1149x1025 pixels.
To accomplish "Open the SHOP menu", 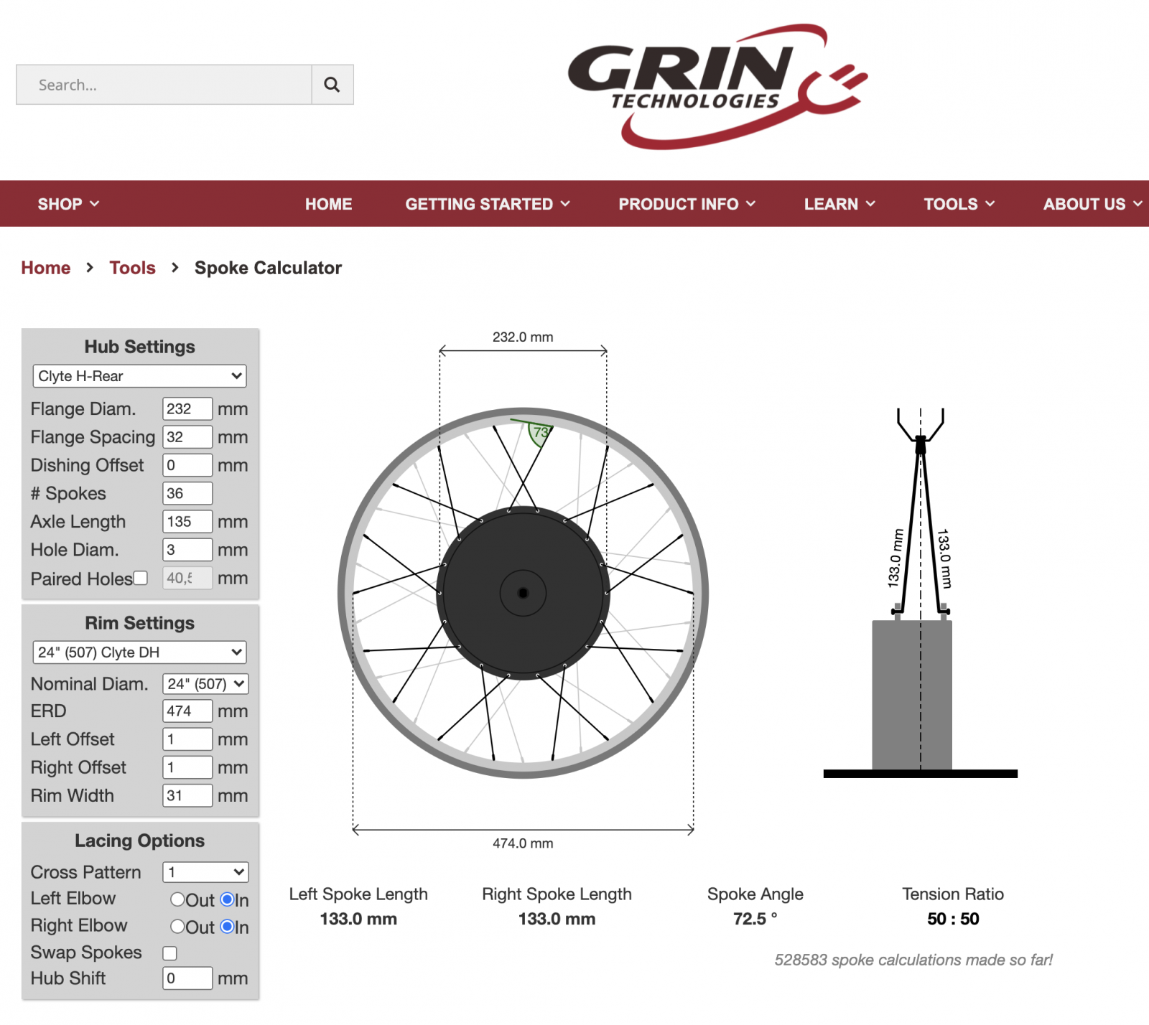I will (x=68, y=204).
